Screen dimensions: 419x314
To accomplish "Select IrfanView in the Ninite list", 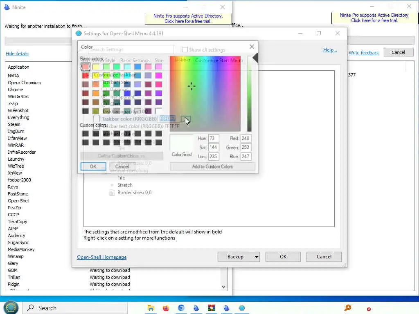I will click(x=17, y=138).
